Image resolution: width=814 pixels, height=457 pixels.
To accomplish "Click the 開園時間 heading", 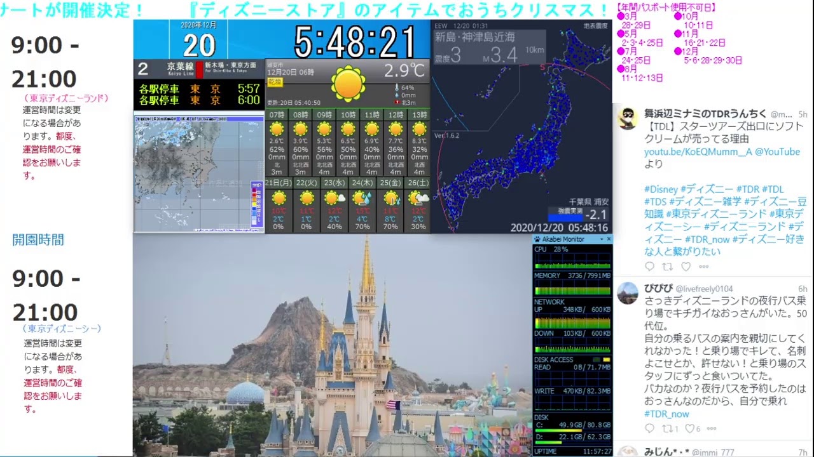I will [38, 240].
